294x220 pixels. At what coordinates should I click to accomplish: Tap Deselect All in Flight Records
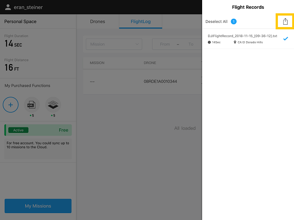coord(216,22)
